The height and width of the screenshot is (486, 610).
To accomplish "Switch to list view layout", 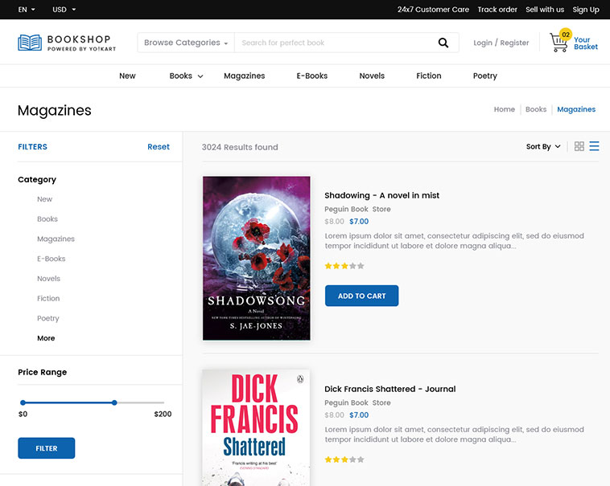I will click(594, 146).
